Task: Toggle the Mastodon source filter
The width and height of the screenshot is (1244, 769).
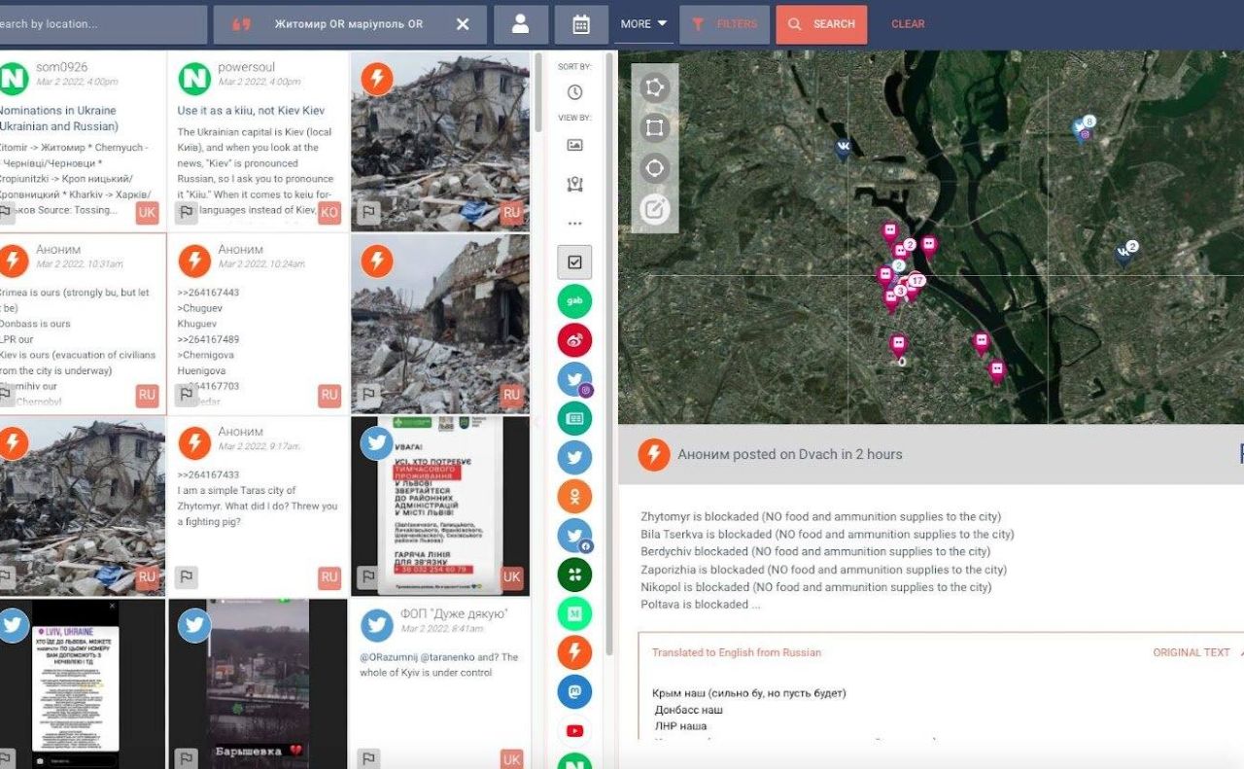Action: (574, 691)
